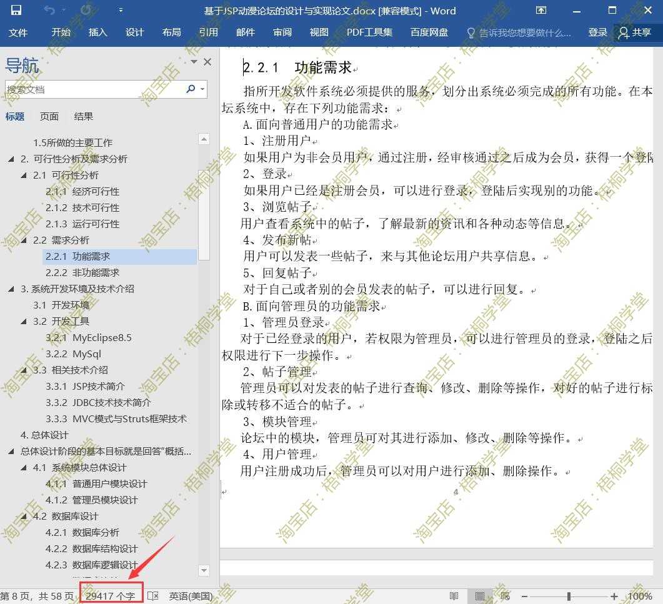
Task: Click navigation pane scroll down arrow
Action: [204, 571]
